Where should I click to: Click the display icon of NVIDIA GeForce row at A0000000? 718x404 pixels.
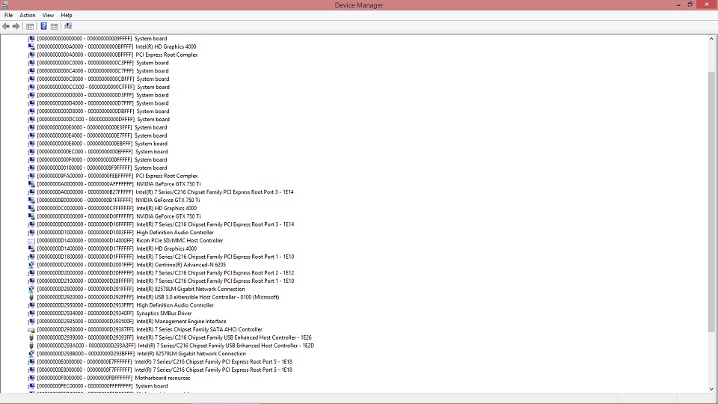point(31,184)
